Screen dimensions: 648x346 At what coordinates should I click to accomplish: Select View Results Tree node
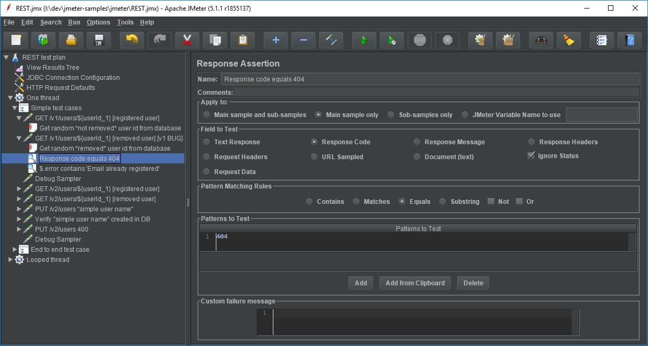point(53,68)
